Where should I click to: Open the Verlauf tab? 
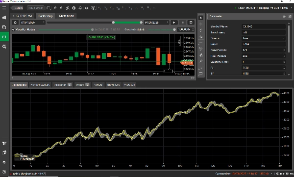98,85
